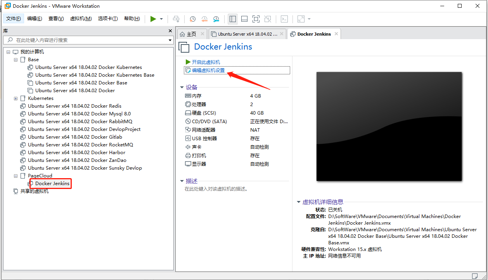Screen dimensions: 488x280
Task: Click the description text field placeholder
Action: tap(216, 189)
